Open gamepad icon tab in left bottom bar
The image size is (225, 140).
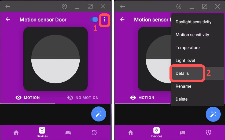[68, 132]
